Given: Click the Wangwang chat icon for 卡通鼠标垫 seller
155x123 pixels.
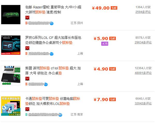Looking at the screenshot, I should pos(60,115).
